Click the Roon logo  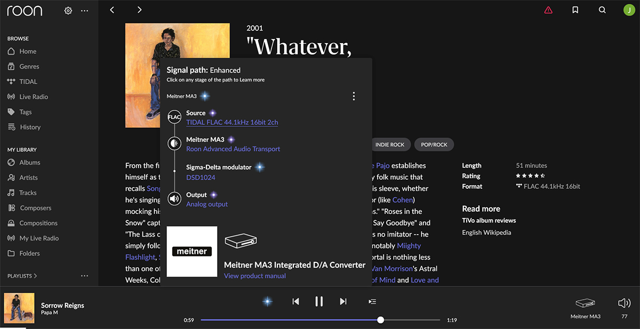pyautogui.click(x=25, y=11)
